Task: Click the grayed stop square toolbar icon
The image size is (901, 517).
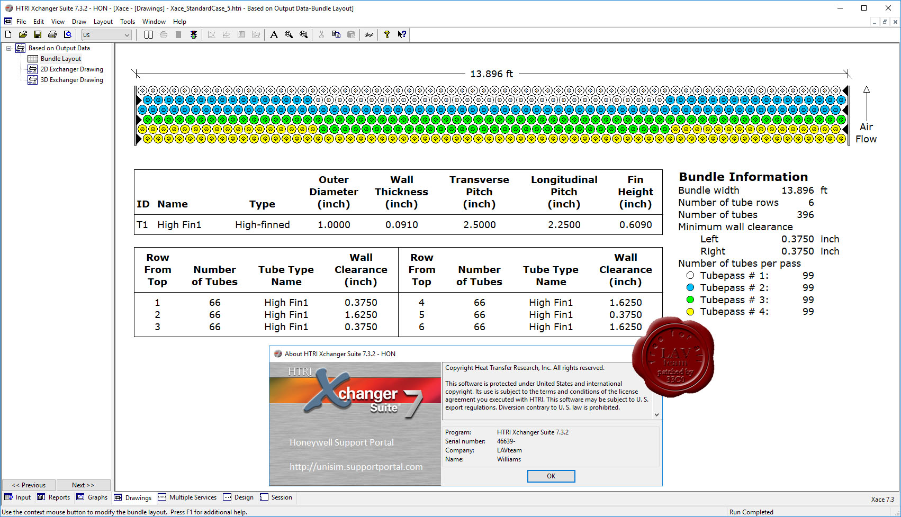Action: click(178, 34)
